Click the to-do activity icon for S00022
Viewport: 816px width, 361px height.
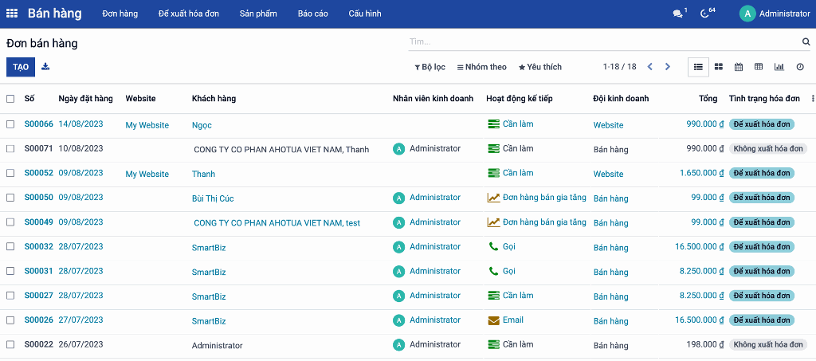pos(493,344)
